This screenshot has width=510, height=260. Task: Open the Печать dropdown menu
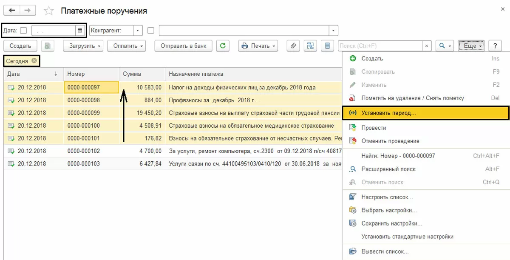(x=258, y=46)
